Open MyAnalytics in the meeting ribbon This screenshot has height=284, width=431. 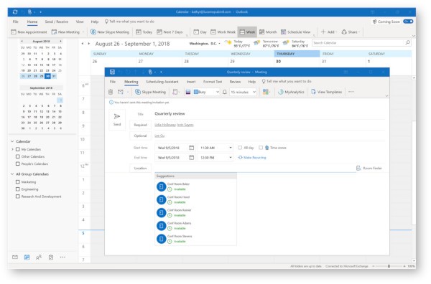point(291,92)
